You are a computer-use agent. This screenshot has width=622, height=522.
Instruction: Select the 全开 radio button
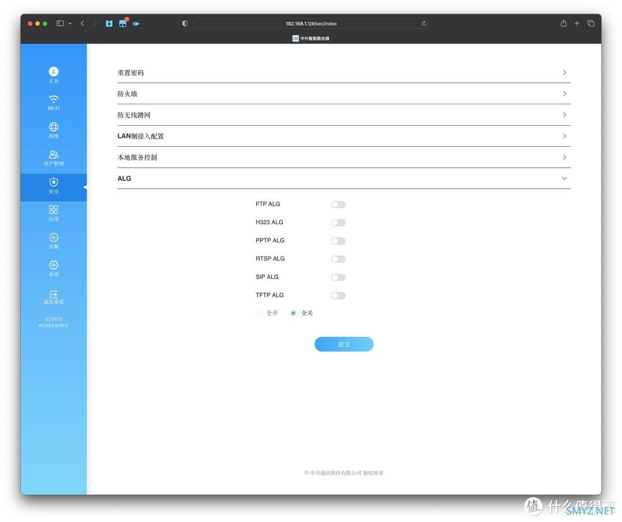259,313
